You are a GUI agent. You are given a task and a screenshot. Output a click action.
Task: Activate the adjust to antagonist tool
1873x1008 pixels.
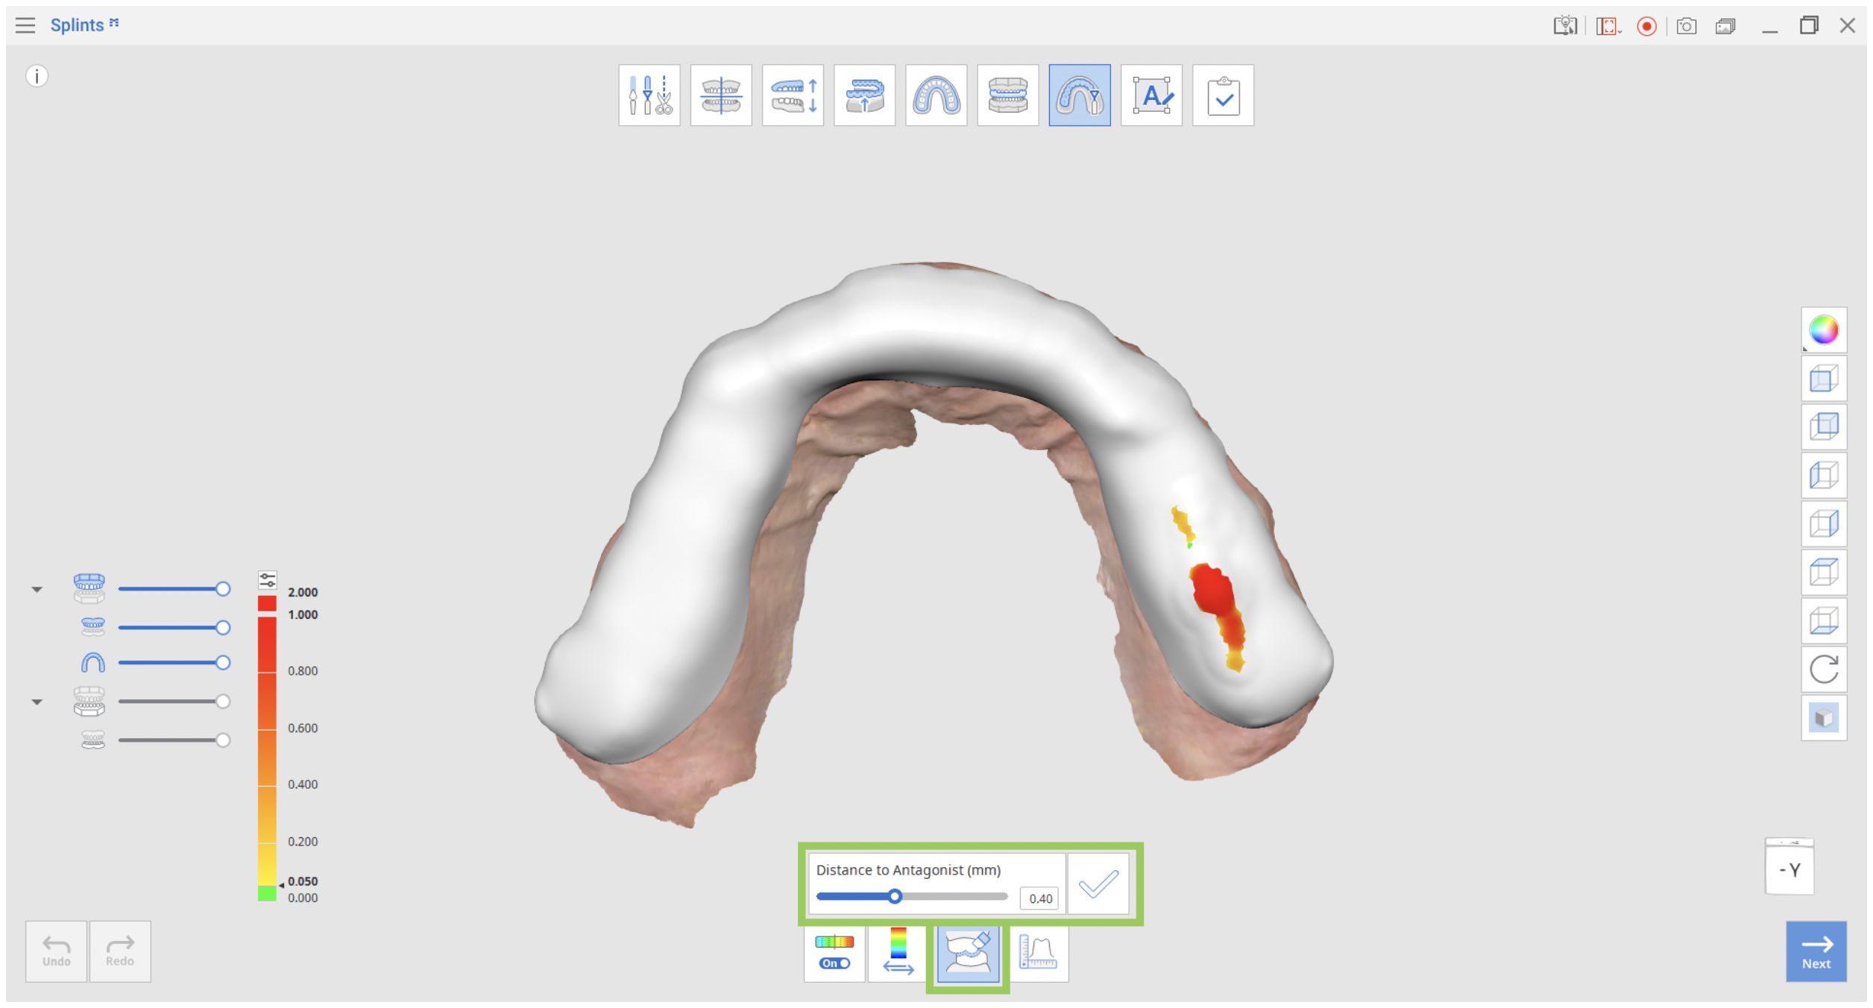(967, 954)
